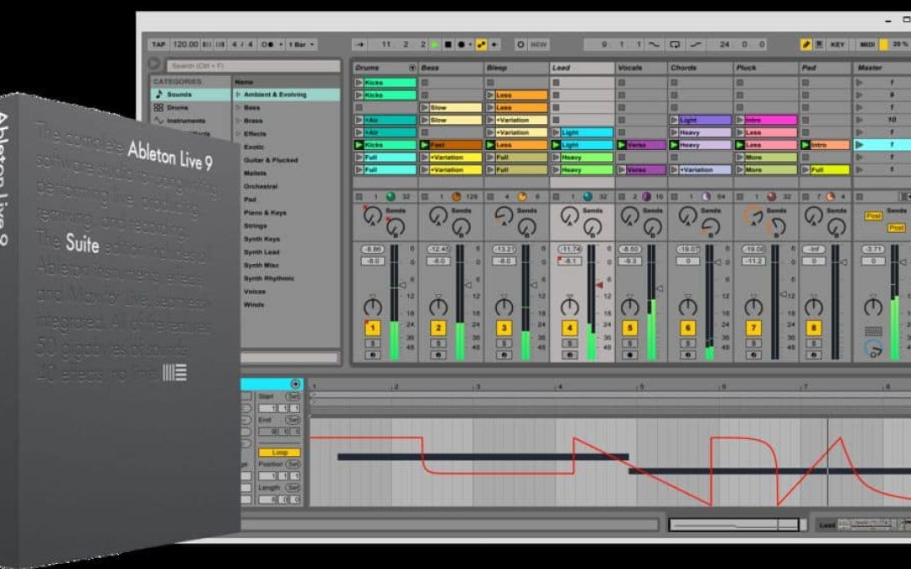Expand the Ambient & Evolving folder
Image resolution: width=911 pixels, height=569 pixels.
(238, 94)
